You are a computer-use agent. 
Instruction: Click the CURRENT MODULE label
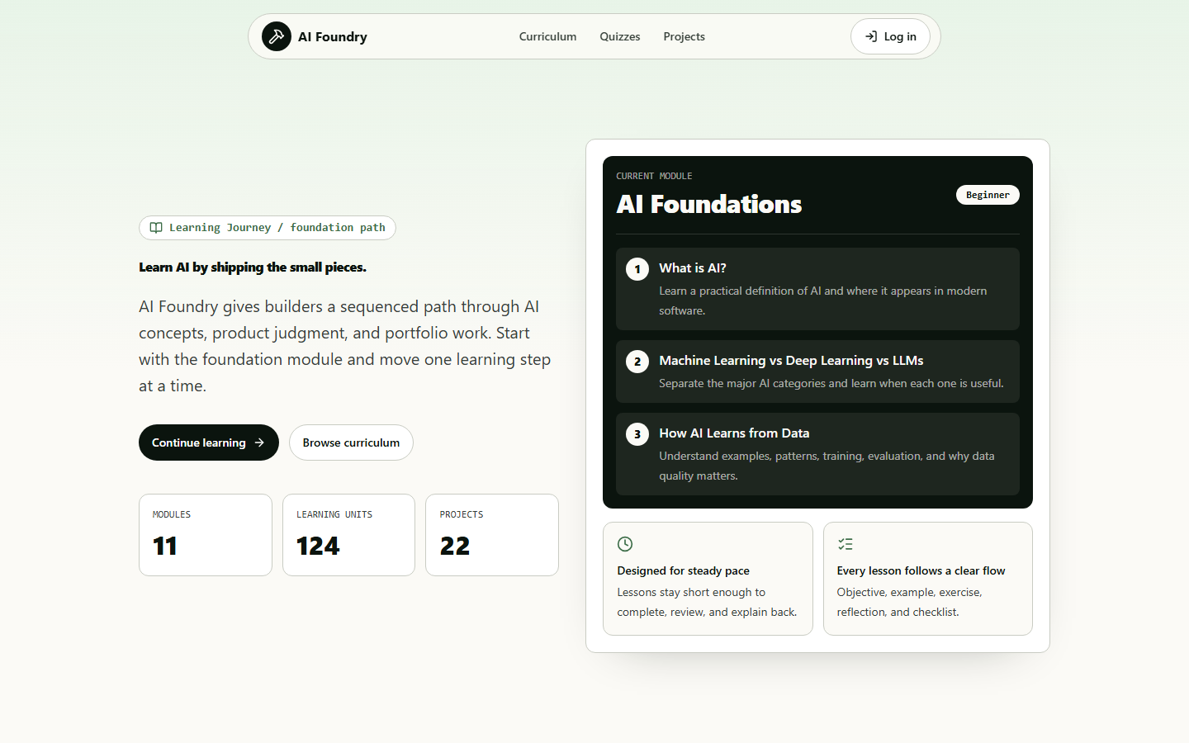pos(654,176)
